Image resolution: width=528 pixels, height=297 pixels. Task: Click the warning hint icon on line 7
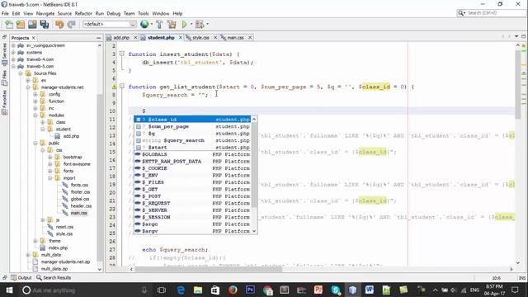[114, 87]
